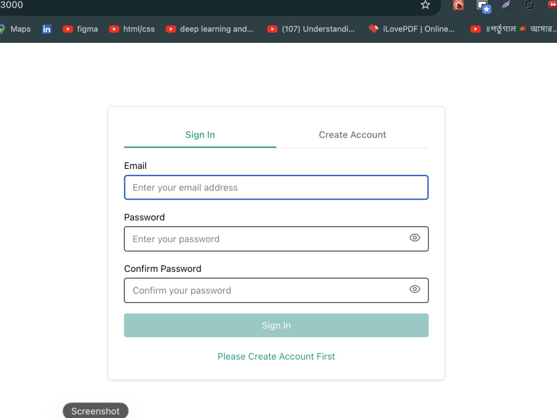Open the iLovePDF bookmark
The width and height of the screenshot is (557, 418).
pyautogui.click(x=412, y=29)
